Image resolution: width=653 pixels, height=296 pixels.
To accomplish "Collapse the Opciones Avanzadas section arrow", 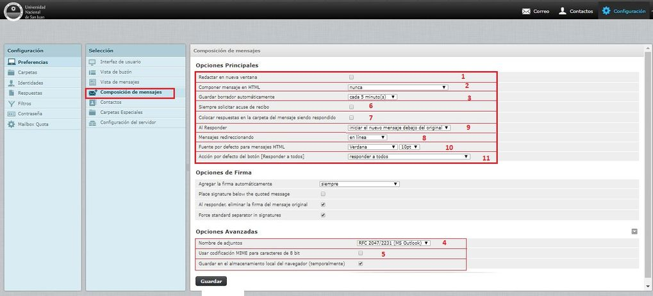I will [634, 231].
